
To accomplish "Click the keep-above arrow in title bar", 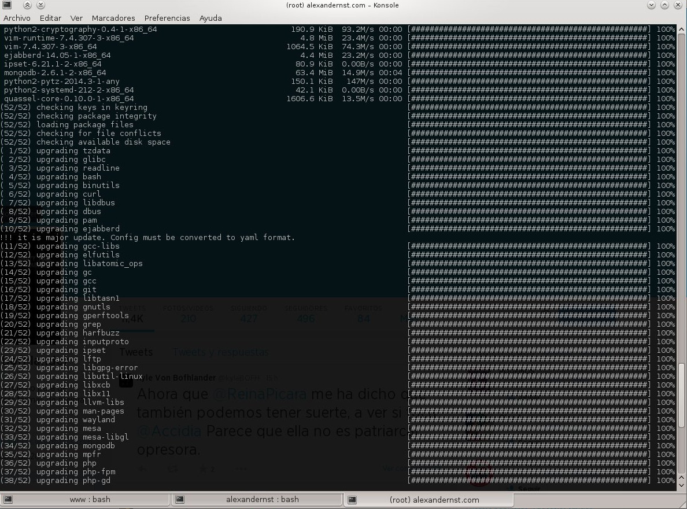I will pos(27,5).
